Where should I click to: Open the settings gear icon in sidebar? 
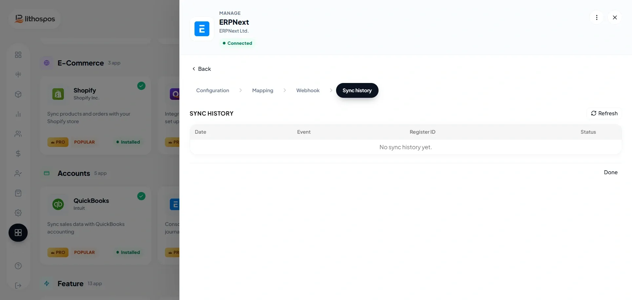[18, 213]
